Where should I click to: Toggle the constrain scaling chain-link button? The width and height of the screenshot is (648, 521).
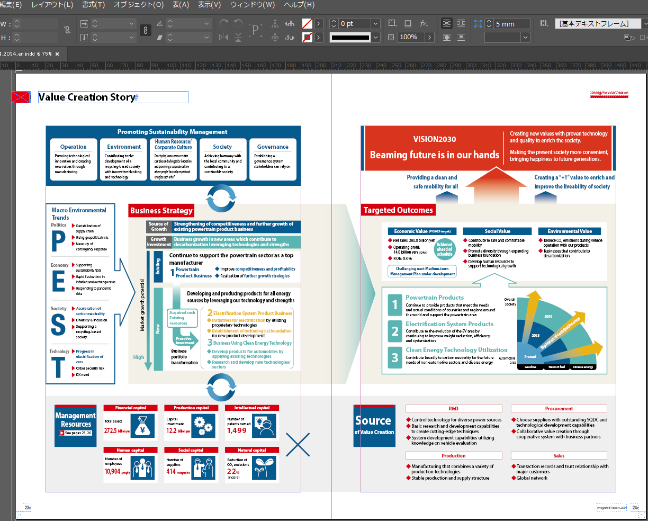point(146,30)
